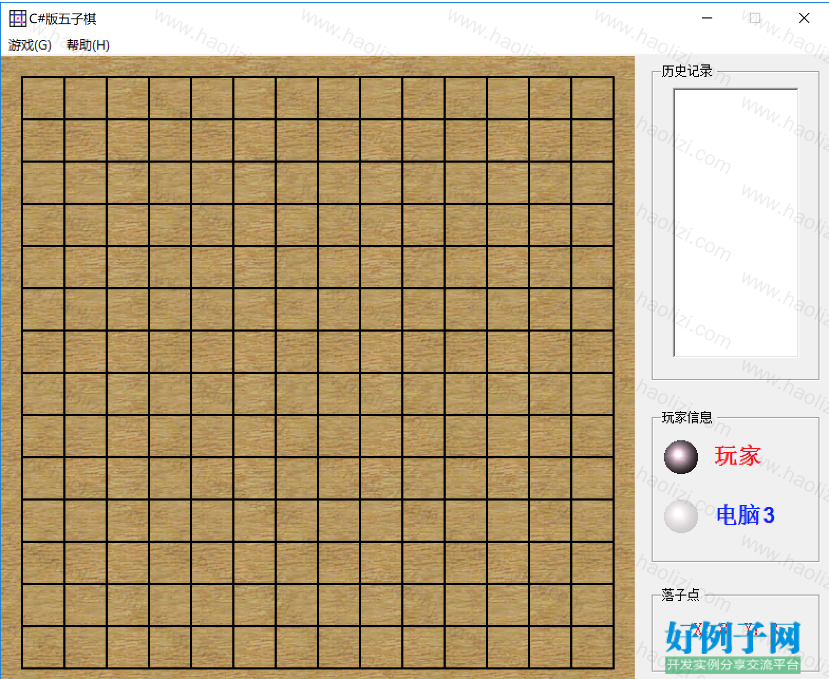Click the 历史记录 group title
Image resolution: width=829 pixels, height=679 pixels.
click(x=686, y=71)
